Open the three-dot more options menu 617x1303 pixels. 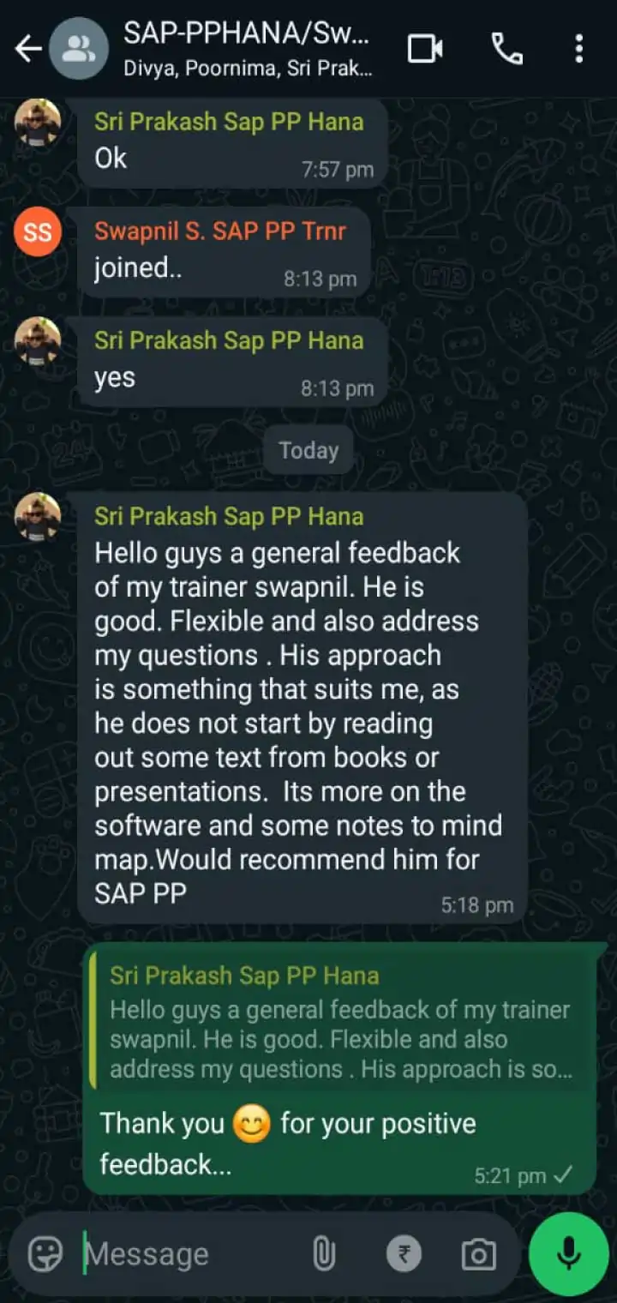579,49
